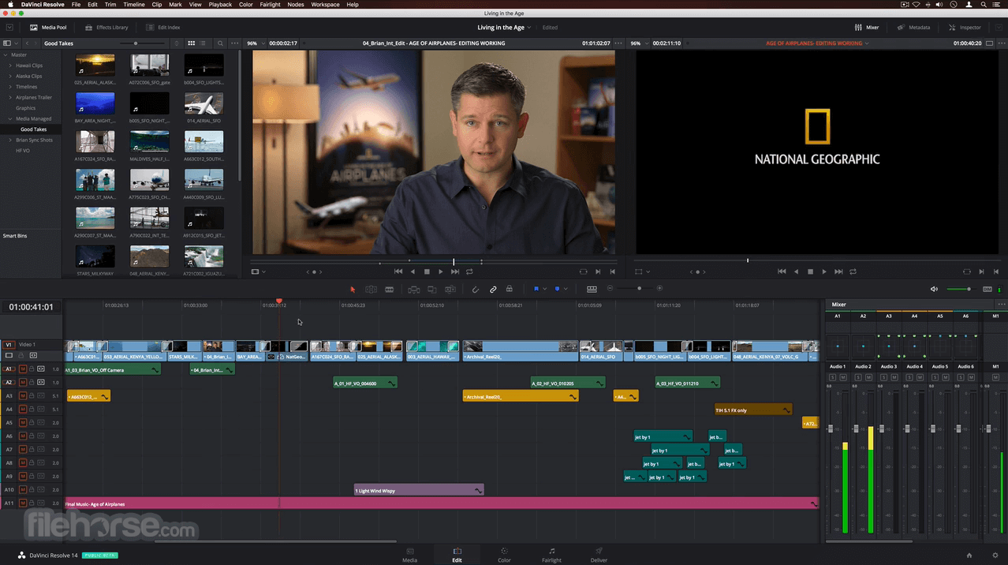Open Timeline View Options icon
This screenshot has height=565, width=1008.
592,289
